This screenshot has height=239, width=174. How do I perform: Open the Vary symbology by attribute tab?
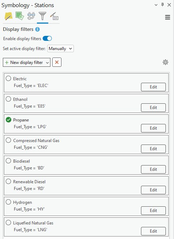pos(20,16)
